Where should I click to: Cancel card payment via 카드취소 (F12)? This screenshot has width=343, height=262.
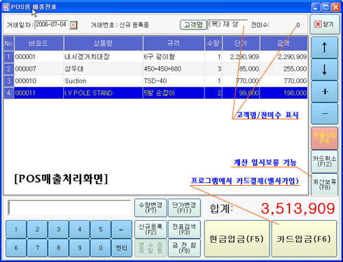pos(324,161)
